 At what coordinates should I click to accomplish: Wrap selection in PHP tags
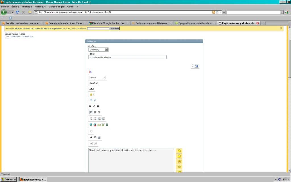point(99,137)
